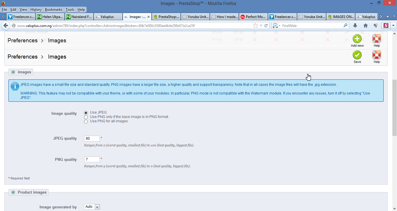The image size is (397, 211).
Task: Click the Image generated by label
Action: point(58,207)
